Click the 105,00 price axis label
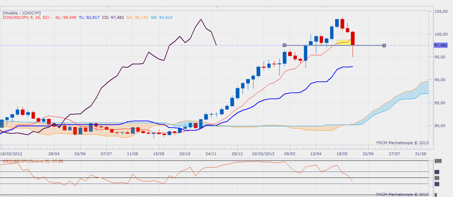The image size is (453, 197). point(442,11)
